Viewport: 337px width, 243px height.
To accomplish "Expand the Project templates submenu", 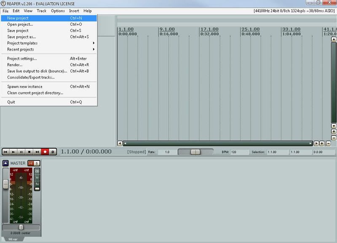I will tap(49, 43).
